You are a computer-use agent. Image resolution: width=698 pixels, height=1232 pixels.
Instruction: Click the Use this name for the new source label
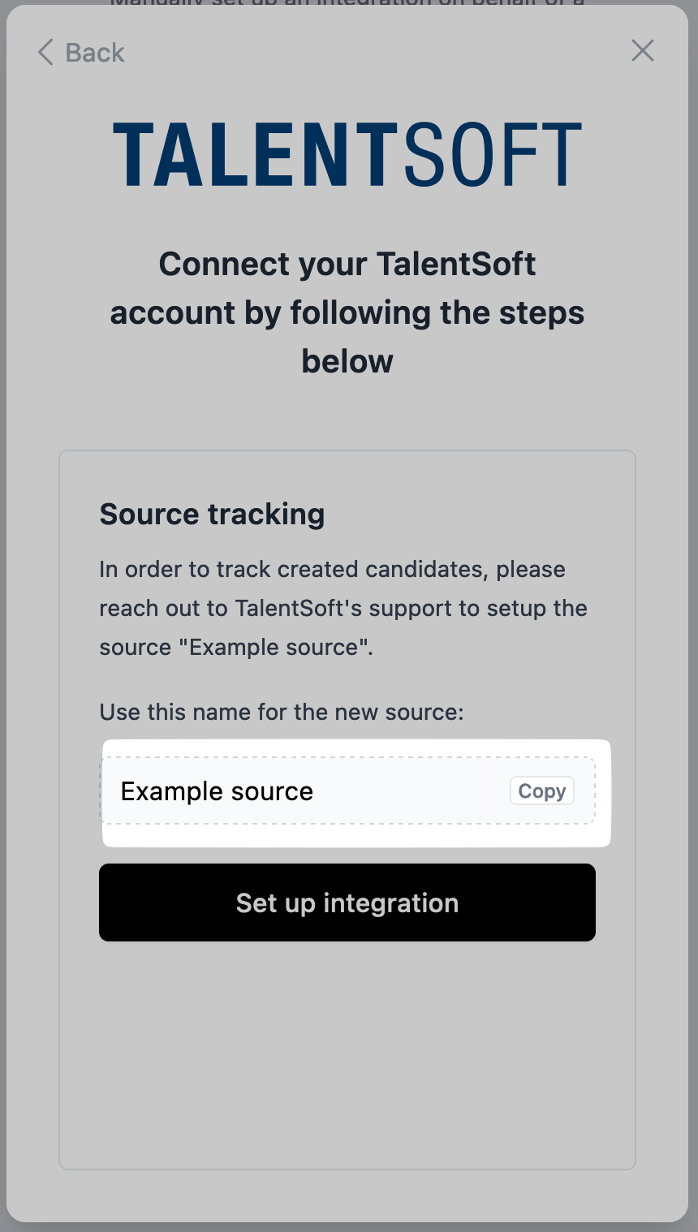click(x=282, y=712)
